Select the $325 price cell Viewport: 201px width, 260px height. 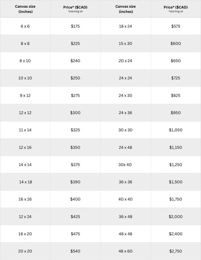pyautogui.click(x=75, y=130)
